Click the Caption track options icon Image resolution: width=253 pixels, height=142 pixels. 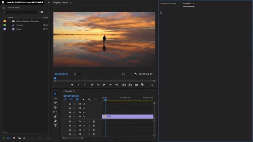coord(95,99)
